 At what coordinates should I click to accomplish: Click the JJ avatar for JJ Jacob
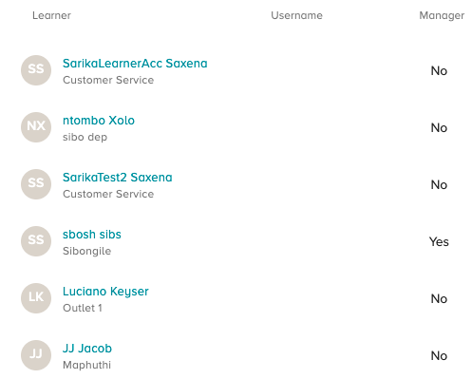[x=36, y=355]
